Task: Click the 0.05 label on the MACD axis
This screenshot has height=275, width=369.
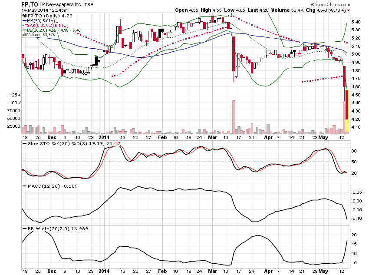Action: (x=357, y=192)
